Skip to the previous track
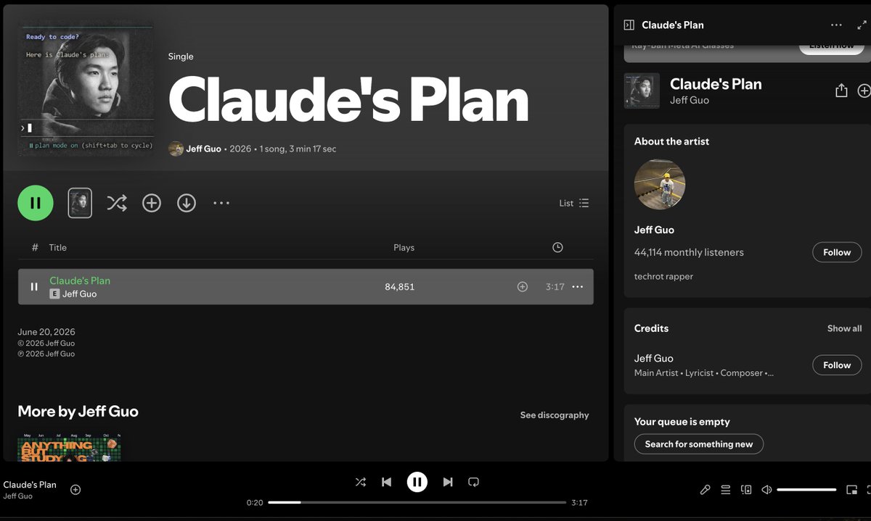The width and height of the screenshot is (871, 521). coord(387,482)
